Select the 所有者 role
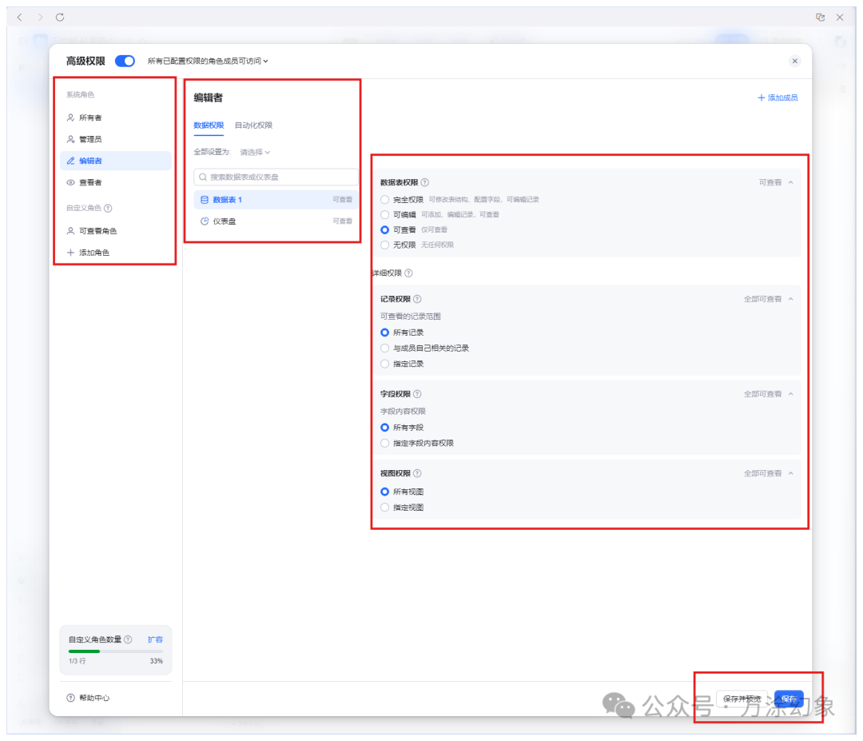 [x=116, y=118]
